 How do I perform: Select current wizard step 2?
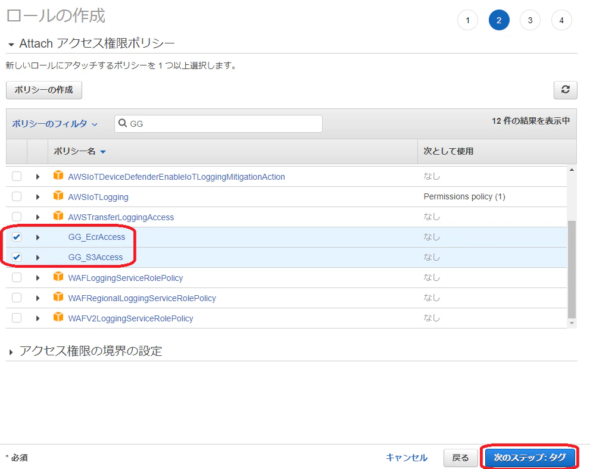[x=499, y=20]
